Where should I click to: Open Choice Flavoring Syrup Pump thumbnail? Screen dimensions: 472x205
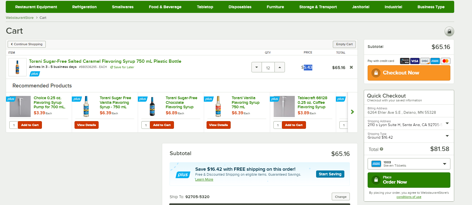20,106
